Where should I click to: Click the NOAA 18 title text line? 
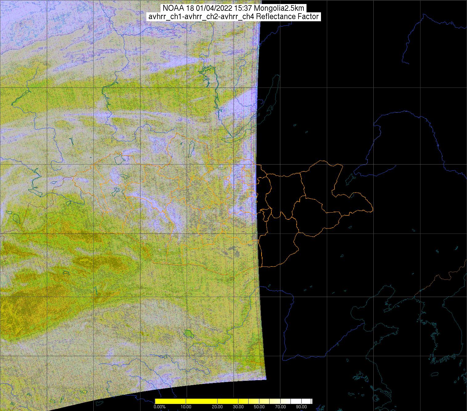233,8
